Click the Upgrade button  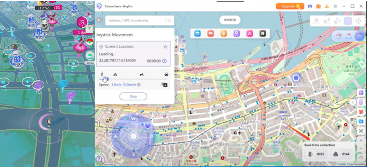290,6
